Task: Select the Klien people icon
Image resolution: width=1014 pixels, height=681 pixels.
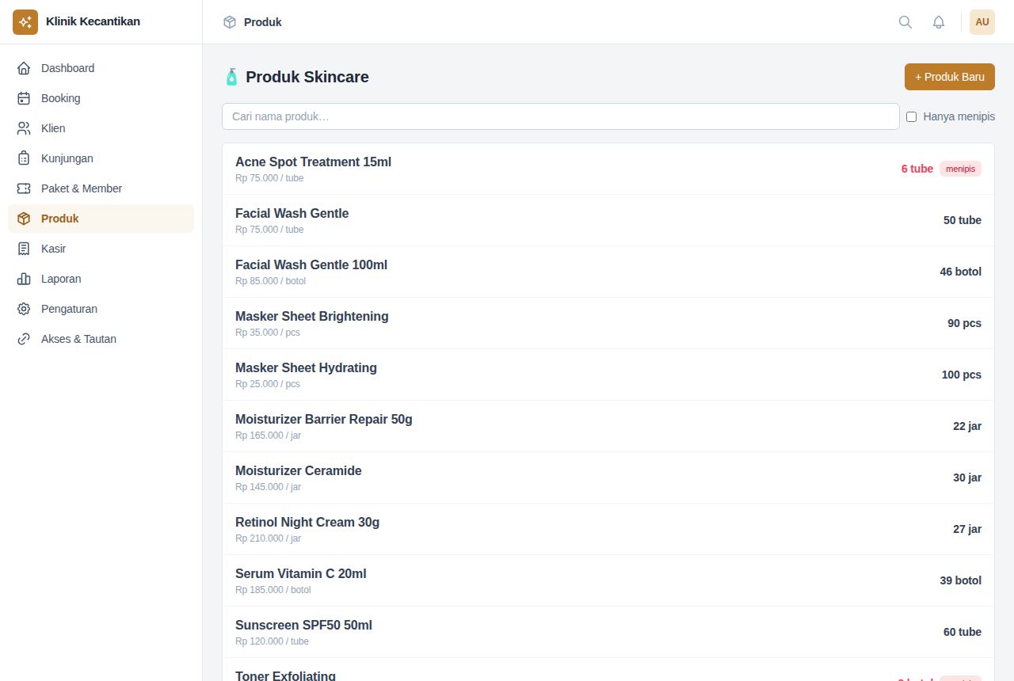Action: coord(24,128)
